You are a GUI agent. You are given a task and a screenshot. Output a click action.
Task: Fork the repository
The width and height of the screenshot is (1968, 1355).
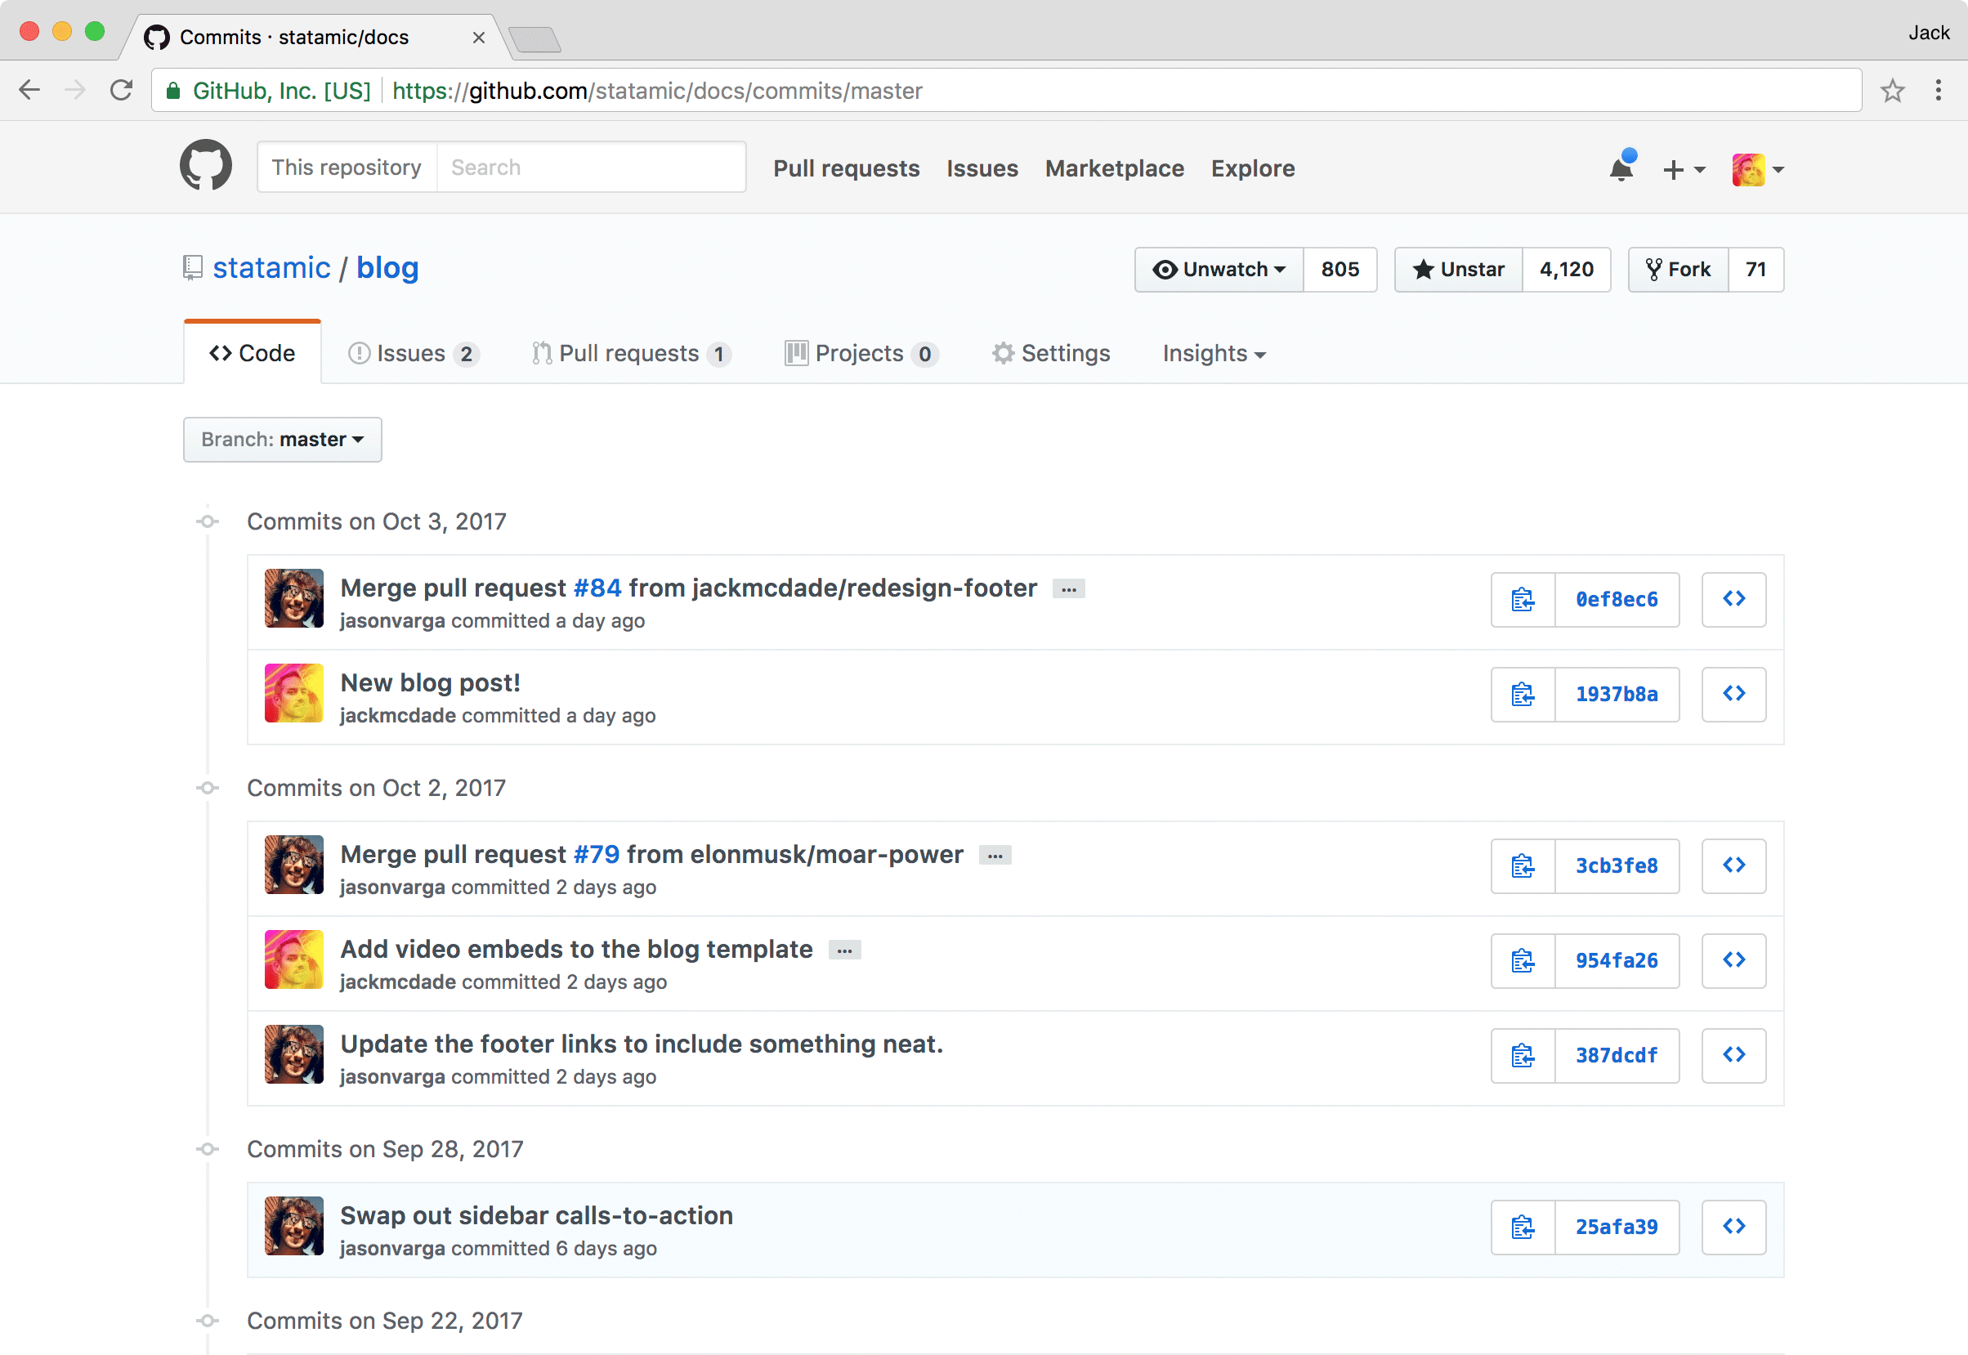(x=1679, y=270)
